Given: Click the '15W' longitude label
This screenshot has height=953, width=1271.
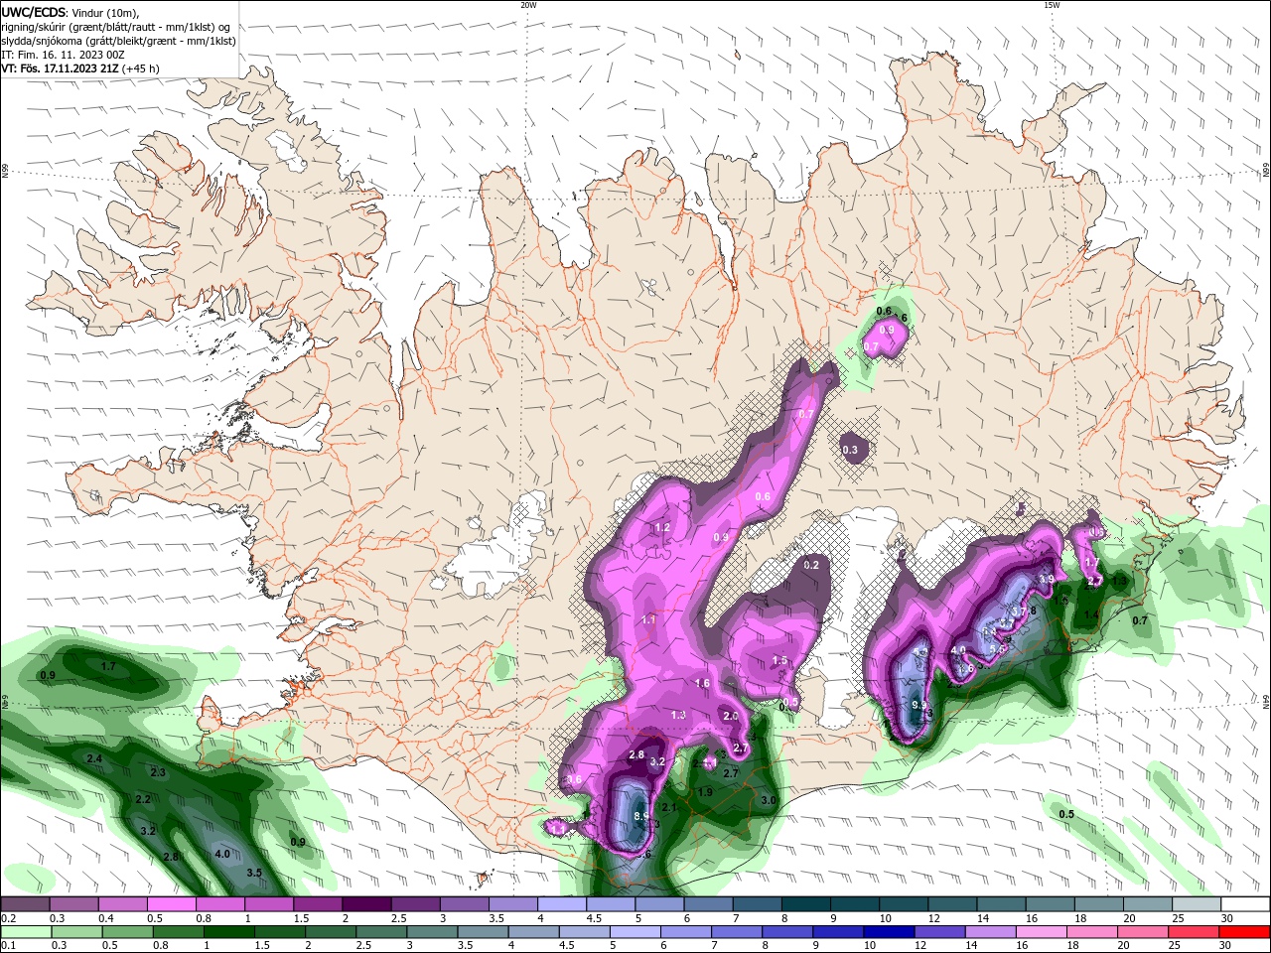Looking at the screenshot, I should 1052,4.
